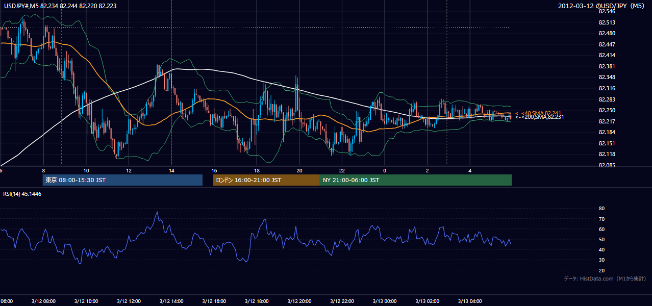The height and width of the screenshot is (306, 652).
Task: Click the 2012-03-12 USD/JPY (M5) heading
Action: (602, 6)
